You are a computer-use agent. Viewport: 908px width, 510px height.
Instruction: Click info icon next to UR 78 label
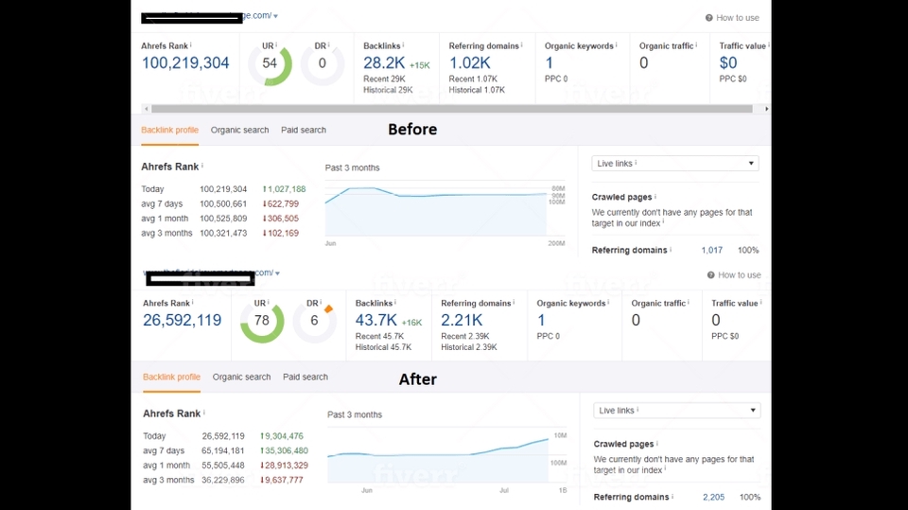pyautogui.click(x=268, y=303)
